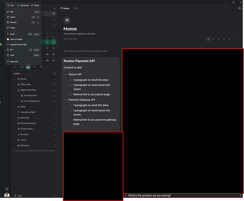Expand the UI-IX References item
Screen dimensions: 244x201
tap(18, 101)
